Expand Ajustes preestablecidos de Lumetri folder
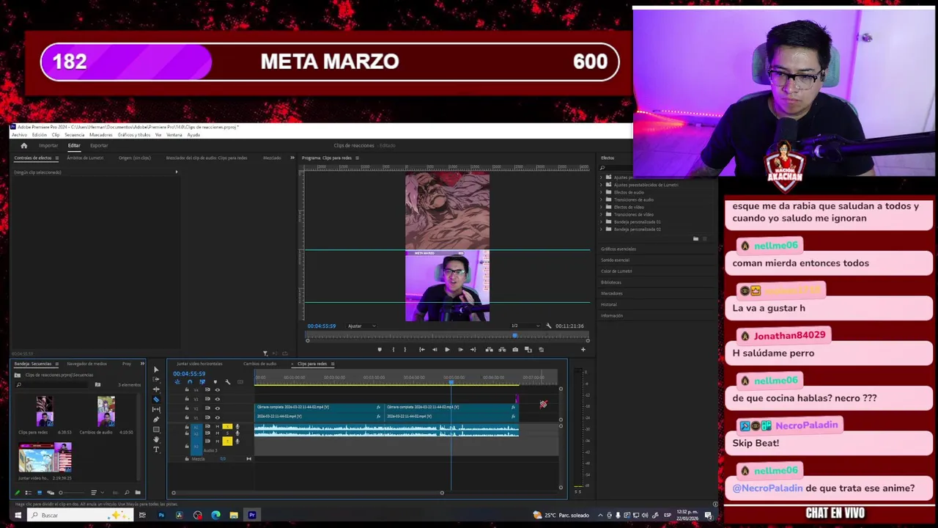 tap(602, 185)
